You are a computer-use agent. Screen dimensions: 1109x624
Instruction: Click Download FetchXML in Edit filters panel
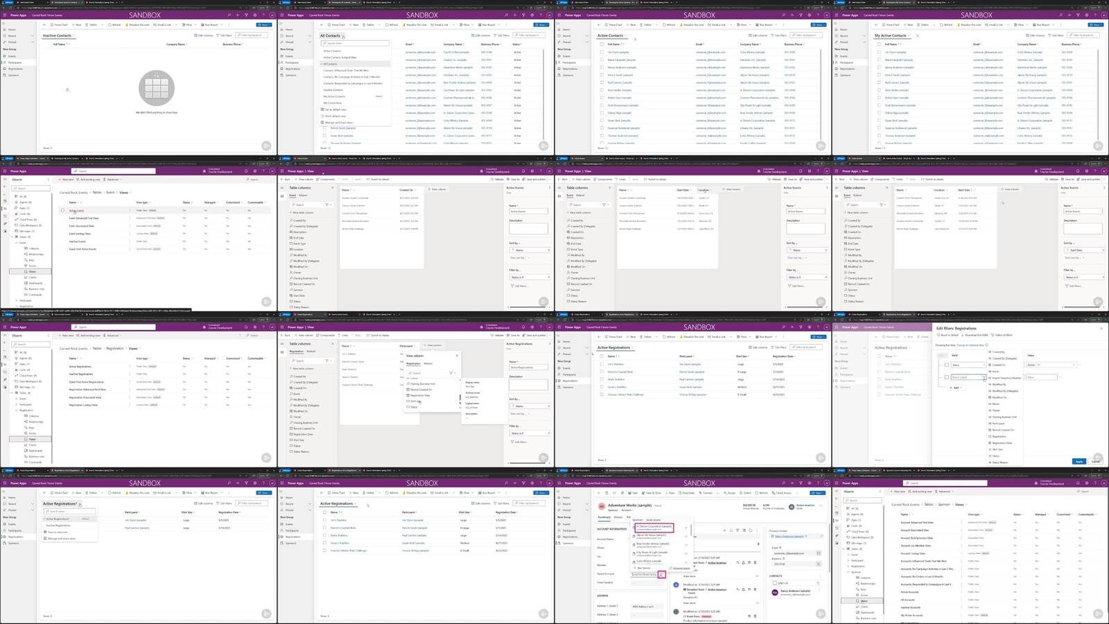click(x=976, y=335)
